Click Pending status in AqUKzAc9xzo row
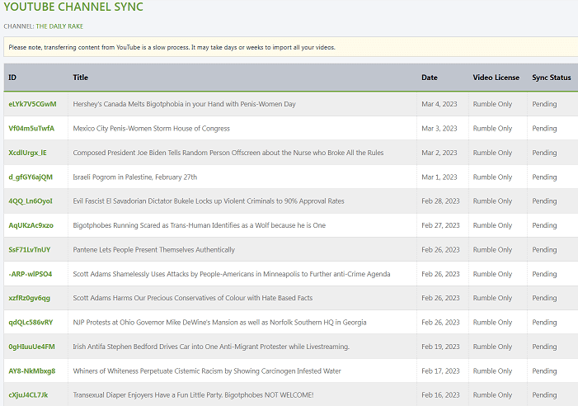This screenshot has height=406, width=578. pyautogui.click(x=544, y=225)
